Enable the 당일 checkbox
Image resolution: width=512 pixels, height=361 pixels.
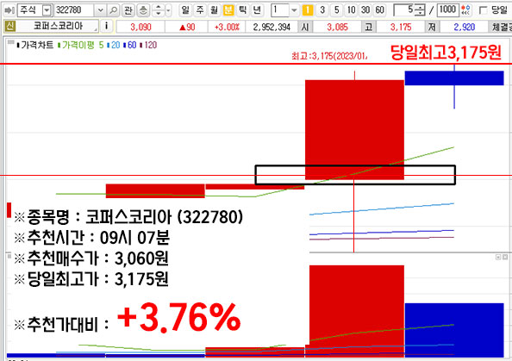pyautogui.click(x=484, y=10)
